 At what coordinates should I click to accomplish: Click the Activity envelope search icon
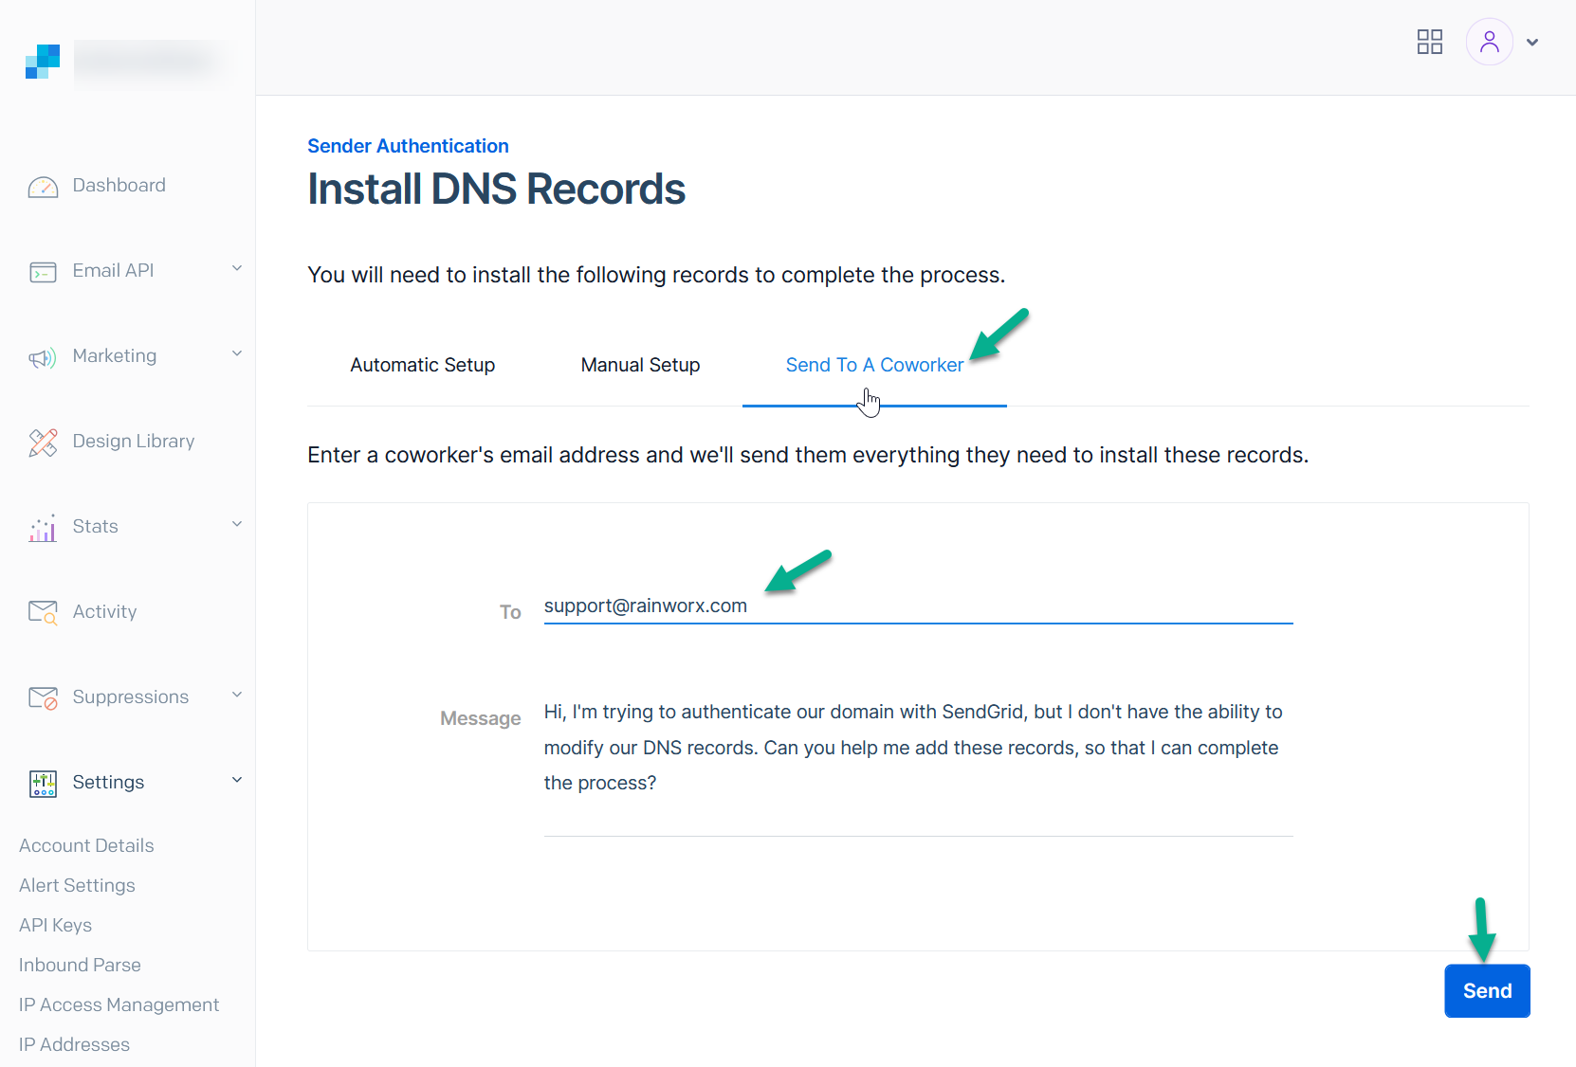pyautogui.click(x=43, y=613)
